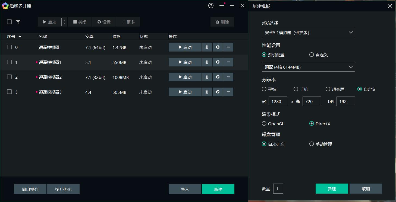Open settings gear for 逍遥模拟器1
Viewport: 396px width, 202px height.
pos(218,62)
